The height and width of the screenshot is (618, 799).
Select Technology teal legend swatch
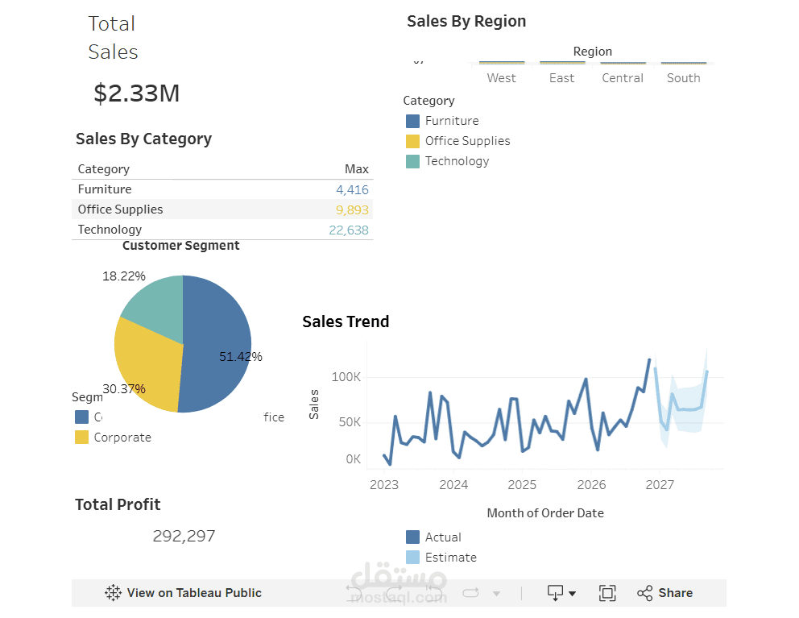pos(412,161)
